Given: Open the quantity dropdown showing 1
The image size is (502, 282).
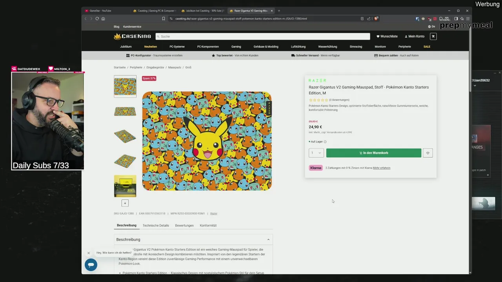Looking at the screenshot, I should coord(316,153).
